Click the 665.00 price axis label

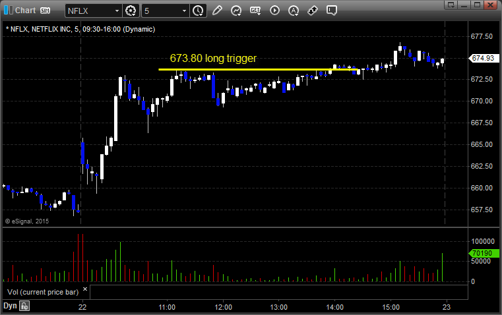pyautogui.click(x=482, y=144)
